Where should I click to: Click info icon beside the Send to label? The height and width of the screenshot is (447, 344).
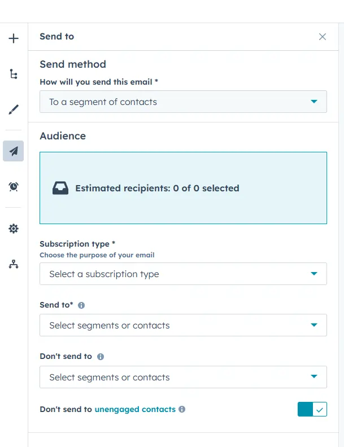(81, 305)
